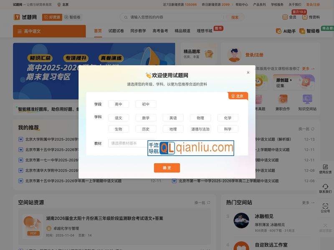Choose 物理 as your subject

(200, 117)
